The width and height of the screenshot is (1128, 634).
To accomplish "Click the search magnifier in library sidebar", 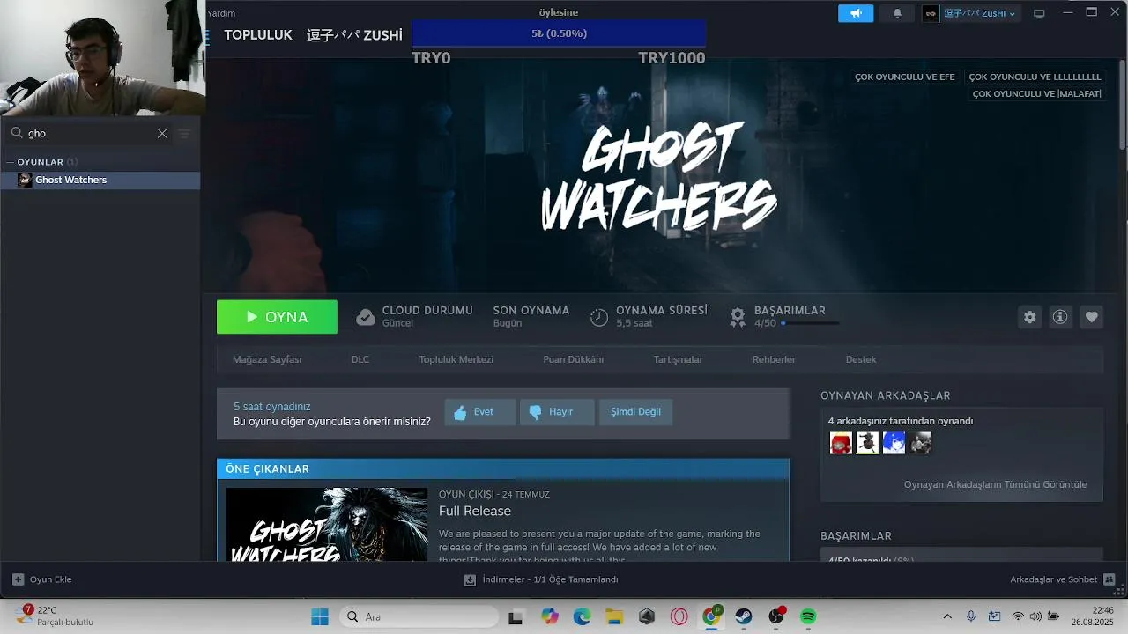I will click(x=17, y=133).
